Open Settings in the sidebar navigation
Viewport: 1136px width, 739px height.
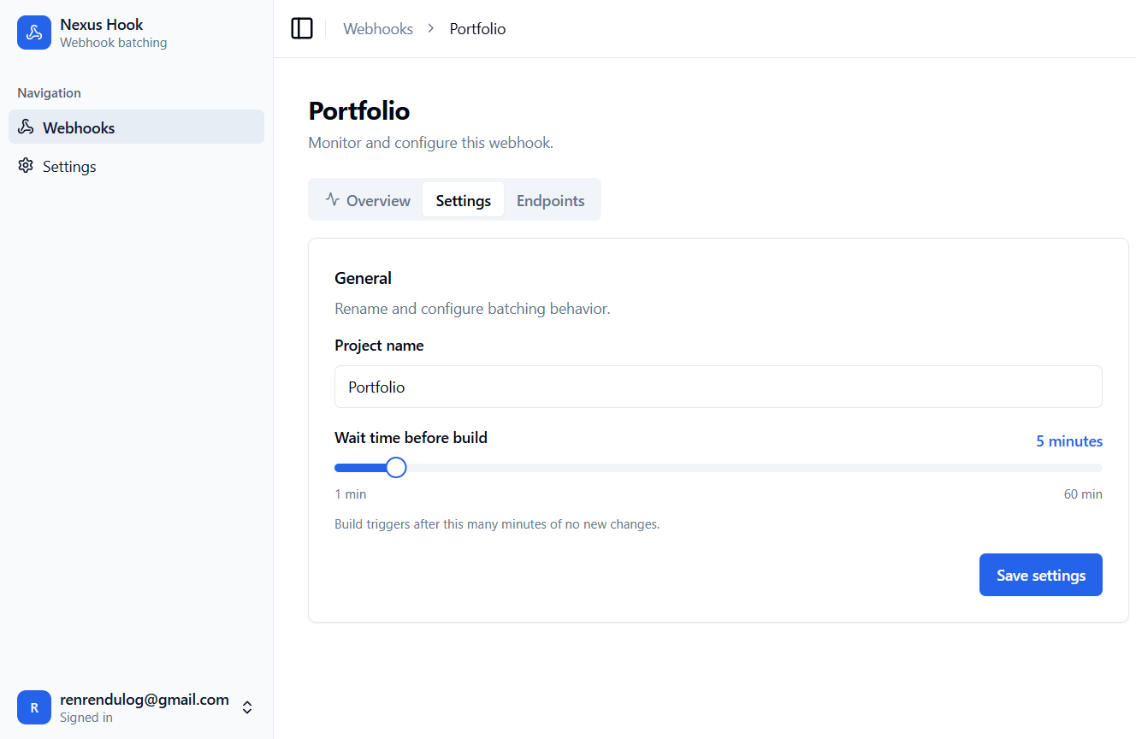coord(136,166)
